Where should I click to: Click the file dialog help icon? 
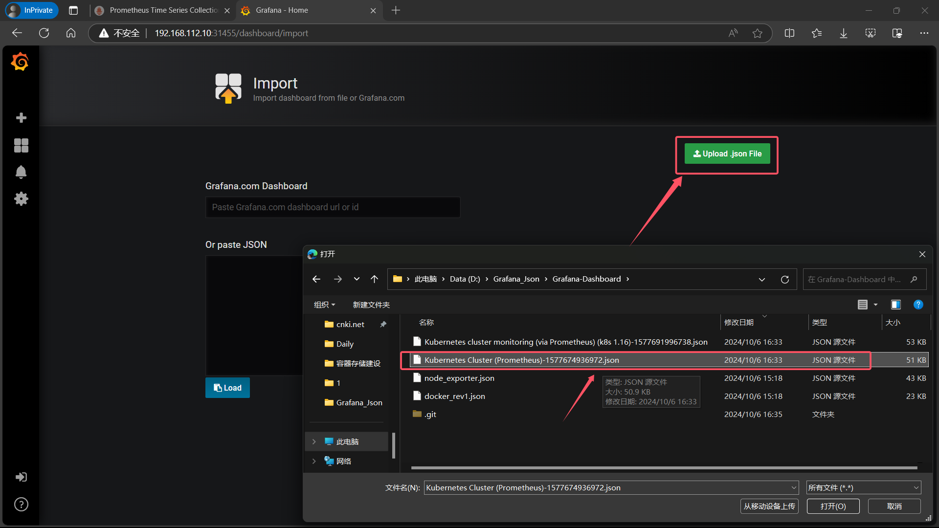[918, 305]
